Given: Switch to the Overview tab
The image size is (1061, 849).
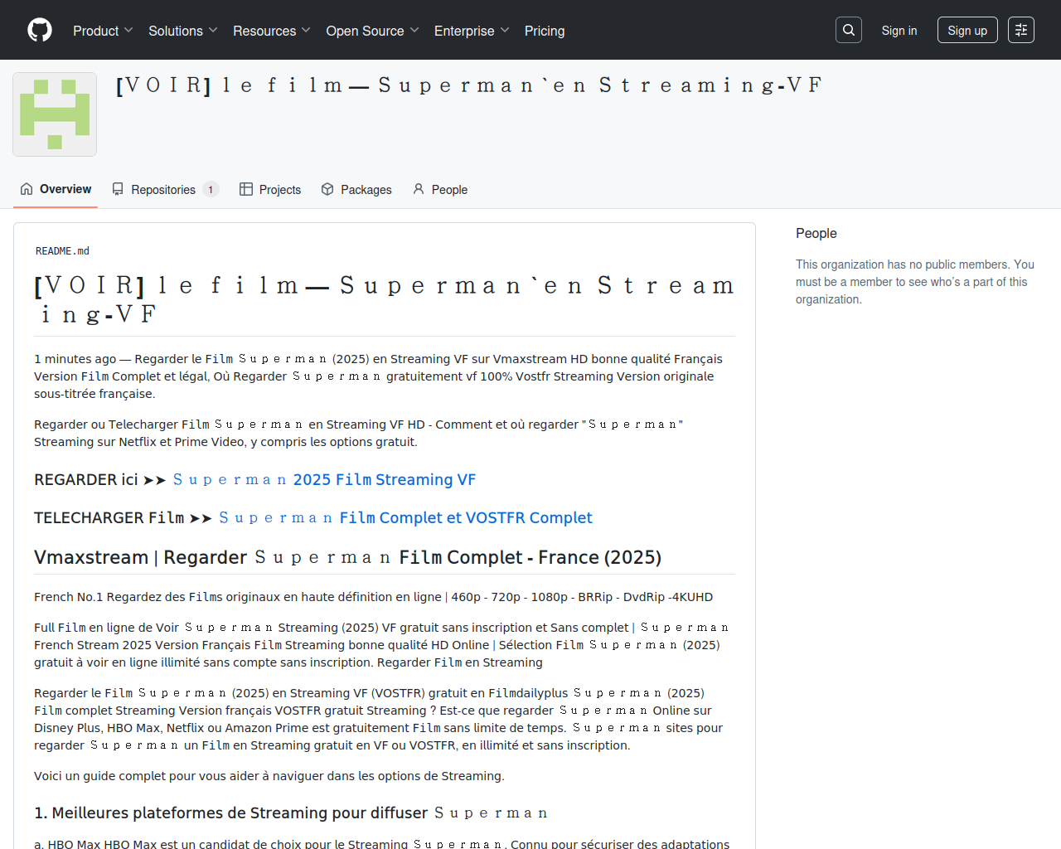Looking at the screenshot, I should coord(56,190).
